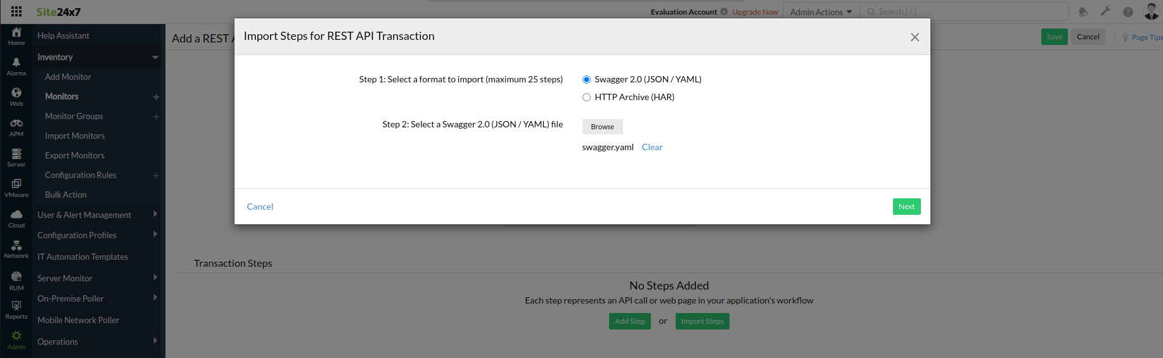Click the green Next button

[x=906, y=207]
